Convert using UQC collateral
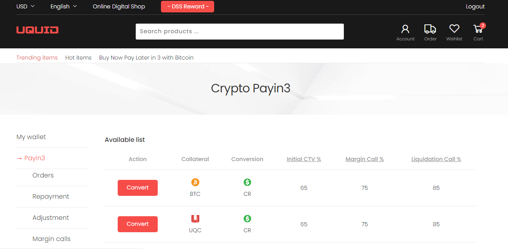This screenshot has height=249, width=508. point(138,224)
